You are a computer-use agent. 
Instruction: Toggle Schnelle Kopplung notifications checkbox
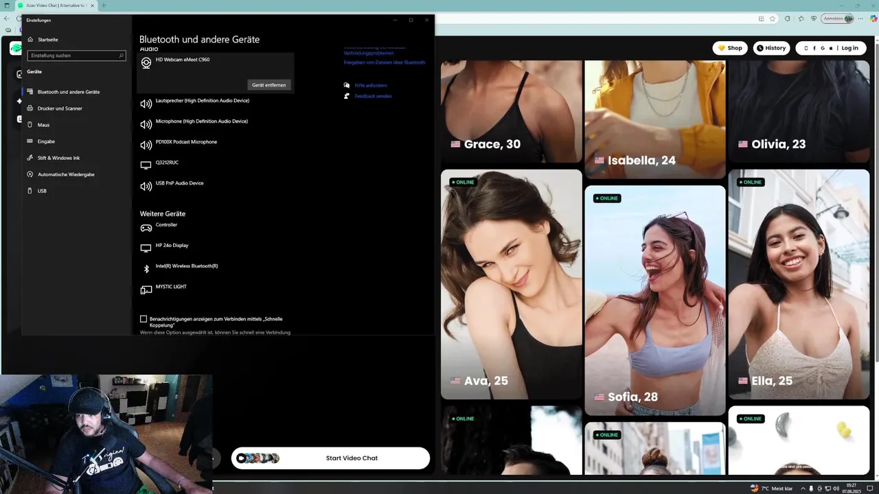tap(144, 319)
